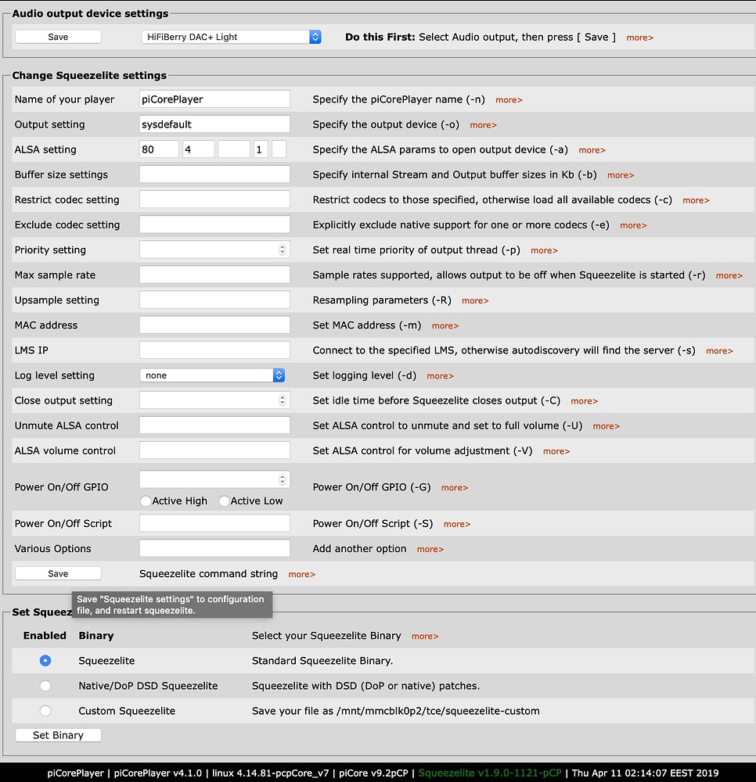Save the Squeezelite settings
The height and width of the screenshot is (782, 756).
click(x=58, y=573)
